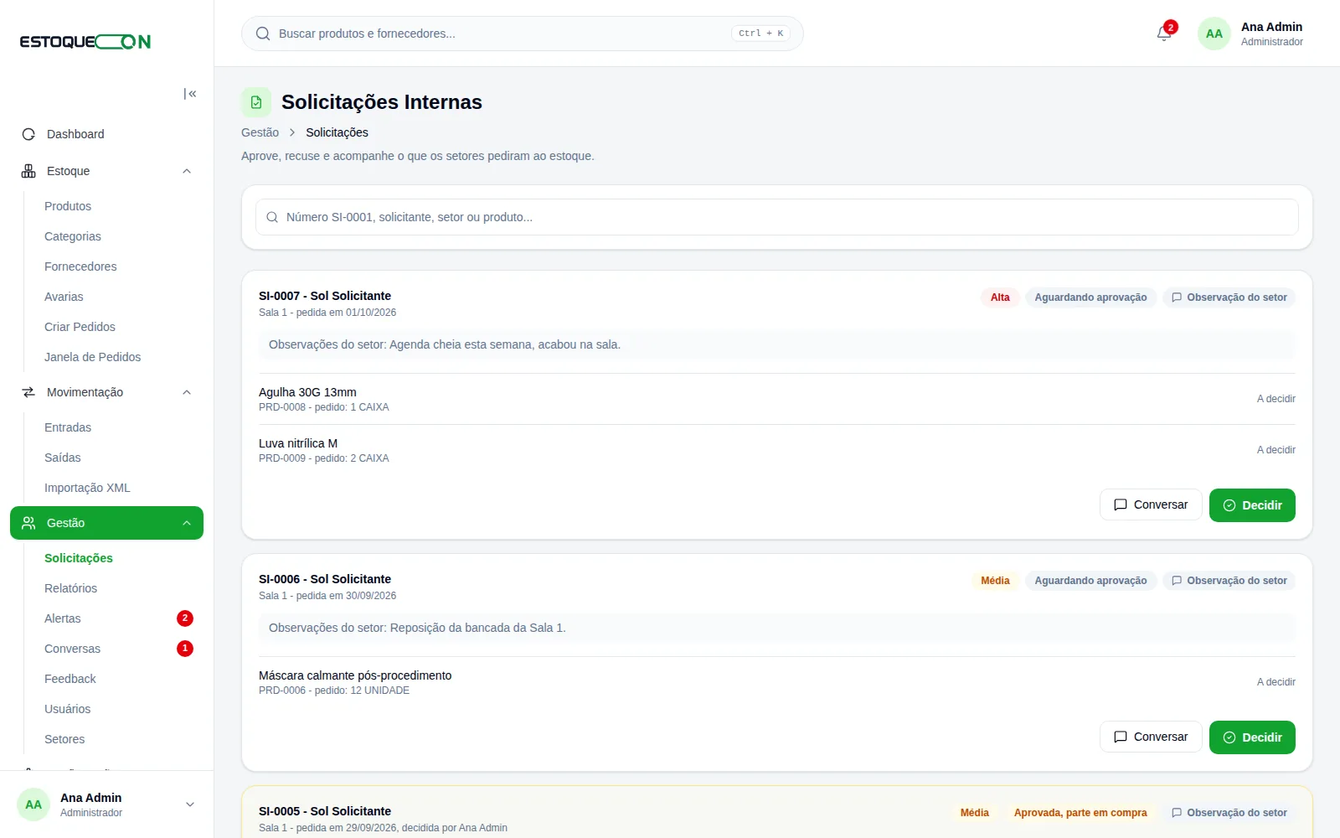Image resolution: width=1340 pixels, height=838 pixels.
Task: Collapse the sidebar with arrow icon
Action: click(190, 94)
